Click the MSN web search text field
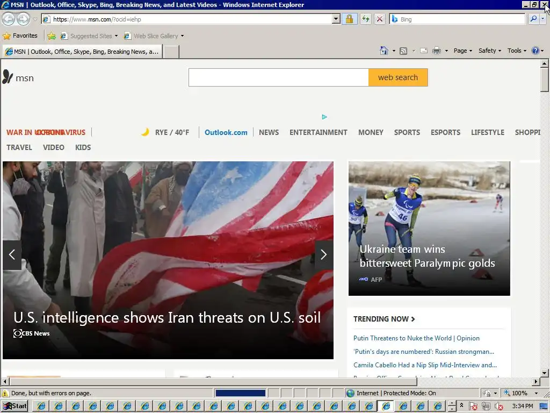Screen dimensions: 550x413 pyautogui.click(x=279, y=77)
